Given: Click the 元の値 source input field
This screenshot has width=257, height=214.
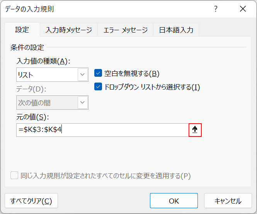Looking at the screenshot, I should 102,130.
